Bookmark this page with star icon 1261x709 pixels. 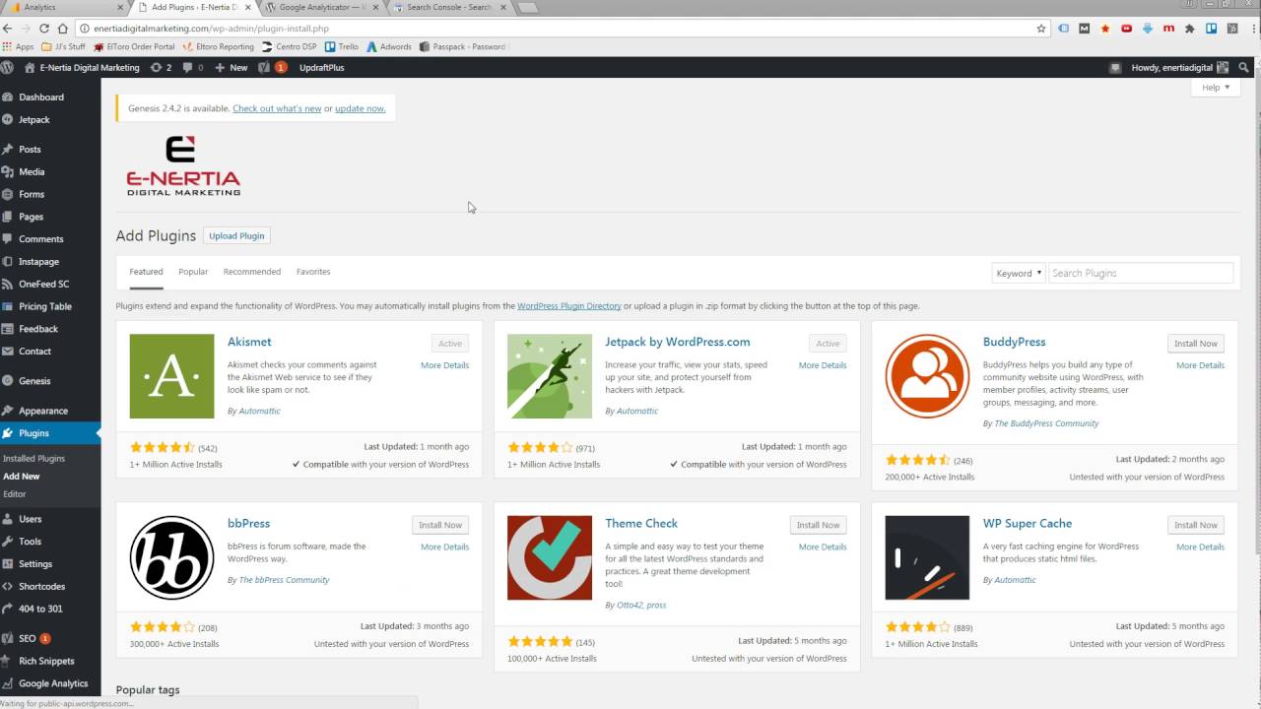[x=1041, y=29]
